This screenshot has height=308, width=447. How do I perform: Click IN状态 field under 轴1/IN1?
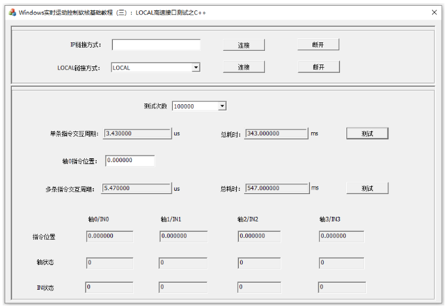click(x=183, y=287)
